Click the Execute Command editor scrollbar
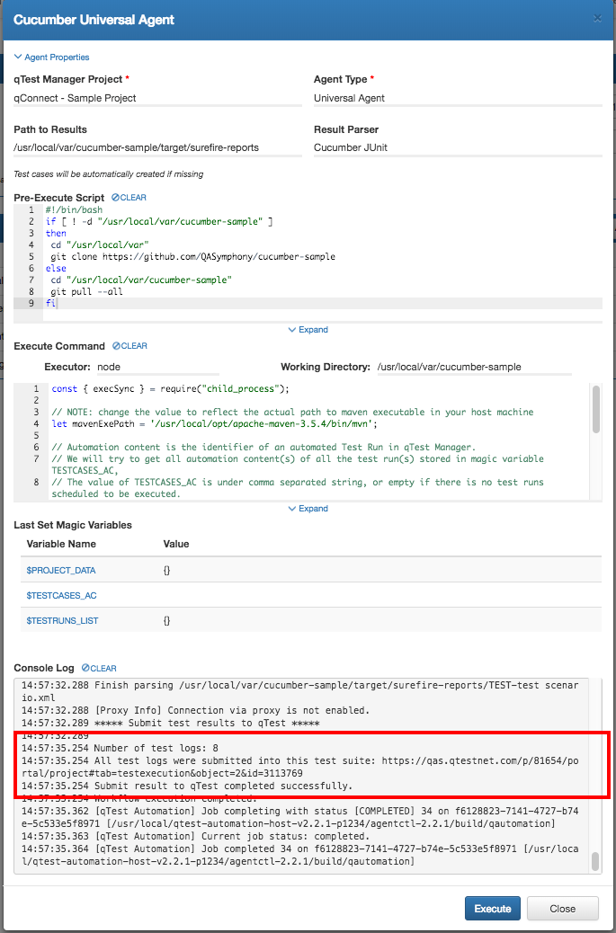Viewport: 616px width, 933px height. pyautogui.click(x=595, y=409)
